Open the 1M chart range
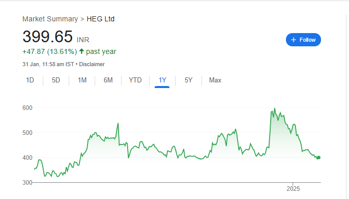Image resolution: width=349 pixels, height=199 pixels. click(82, 80)
